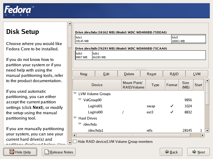Click the green right arrow on Next
This screenshot has width=213, height=159.
tap(194, 152)
